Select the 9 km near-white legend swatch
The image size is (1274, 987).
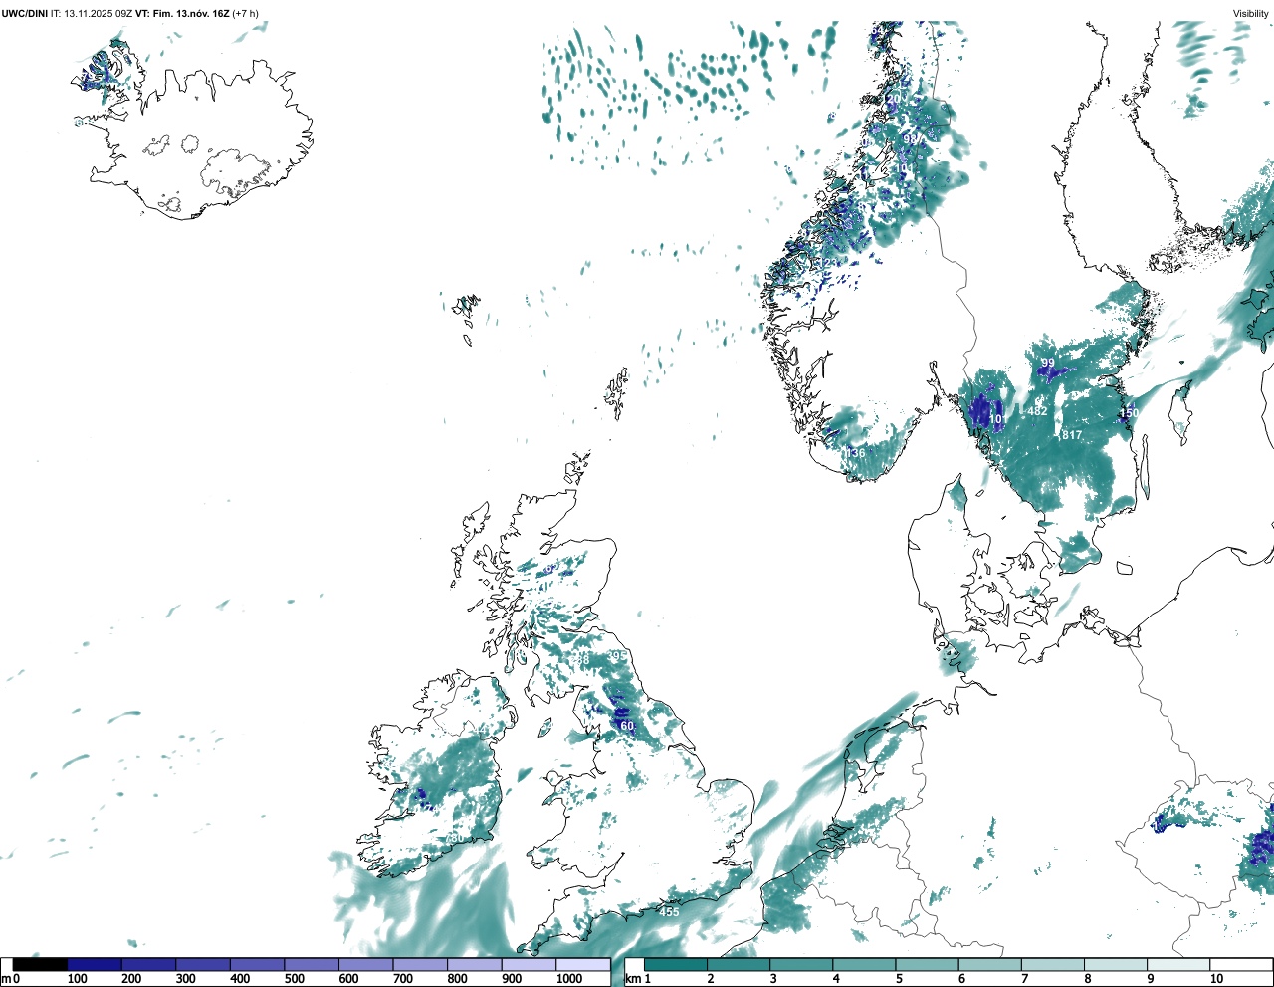(x=1178, y=965)
